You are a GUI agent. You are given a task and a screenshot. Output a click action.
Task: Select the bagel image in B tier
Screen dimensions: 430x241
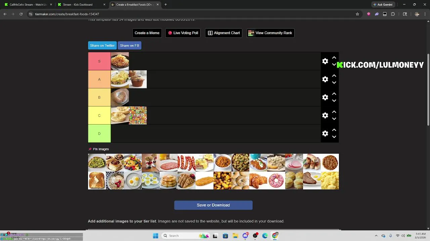[120, 97]
